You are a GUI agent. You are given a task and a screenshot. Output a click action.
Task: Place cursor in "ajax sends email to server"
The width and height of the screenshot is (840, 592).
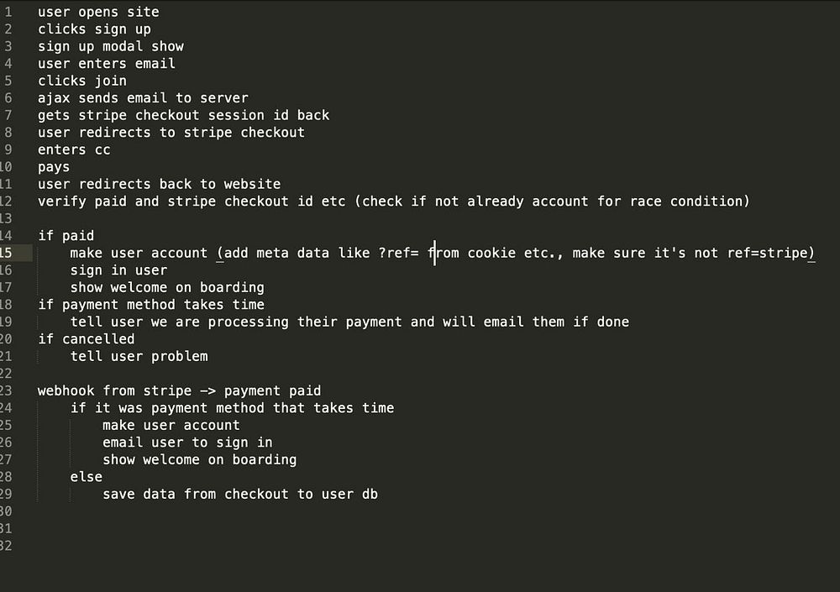pos(143,98)
